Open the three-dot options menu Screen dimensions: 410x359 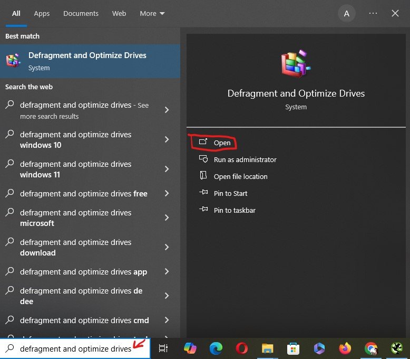[x=373, y=14]
